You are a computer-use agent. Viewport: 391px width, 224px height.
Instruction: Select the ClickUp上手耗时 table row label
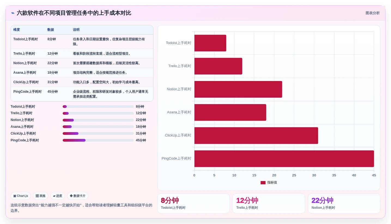[26, 82]
